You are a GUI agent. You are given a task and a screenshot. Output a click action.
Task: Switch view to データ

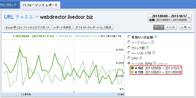tap(159, 27)
